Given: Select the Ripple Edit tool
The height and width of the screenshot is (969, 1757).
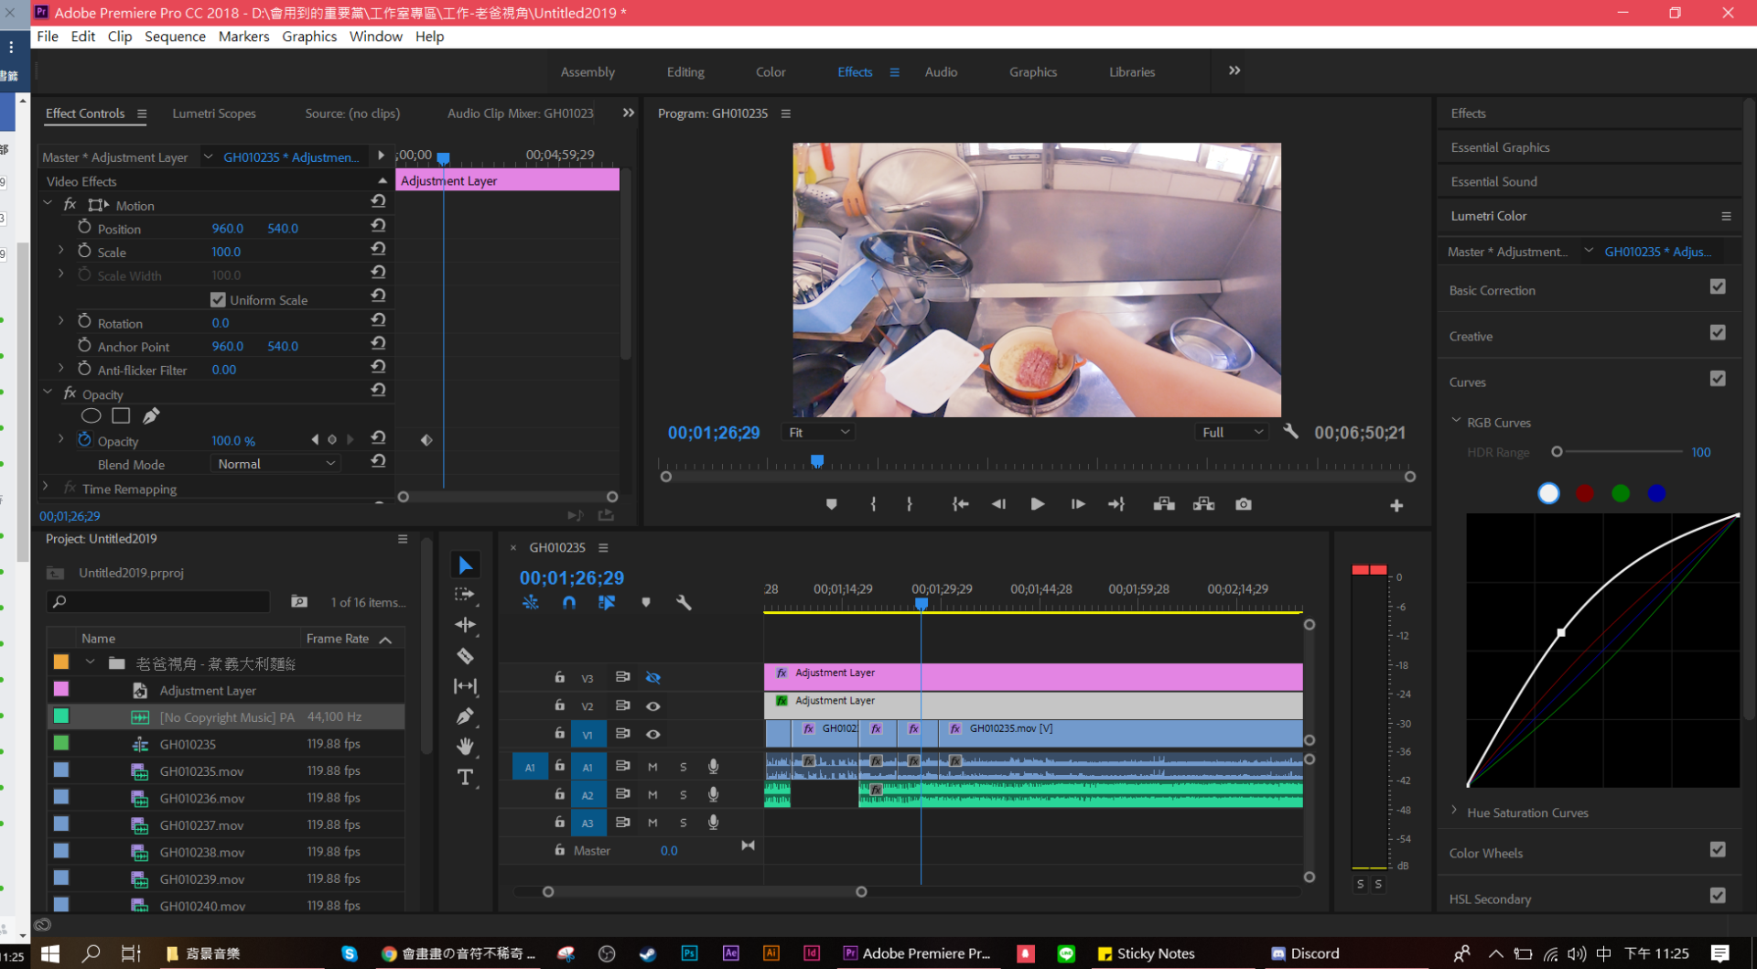Looking at the screenshot, I should tap(465, 625).
